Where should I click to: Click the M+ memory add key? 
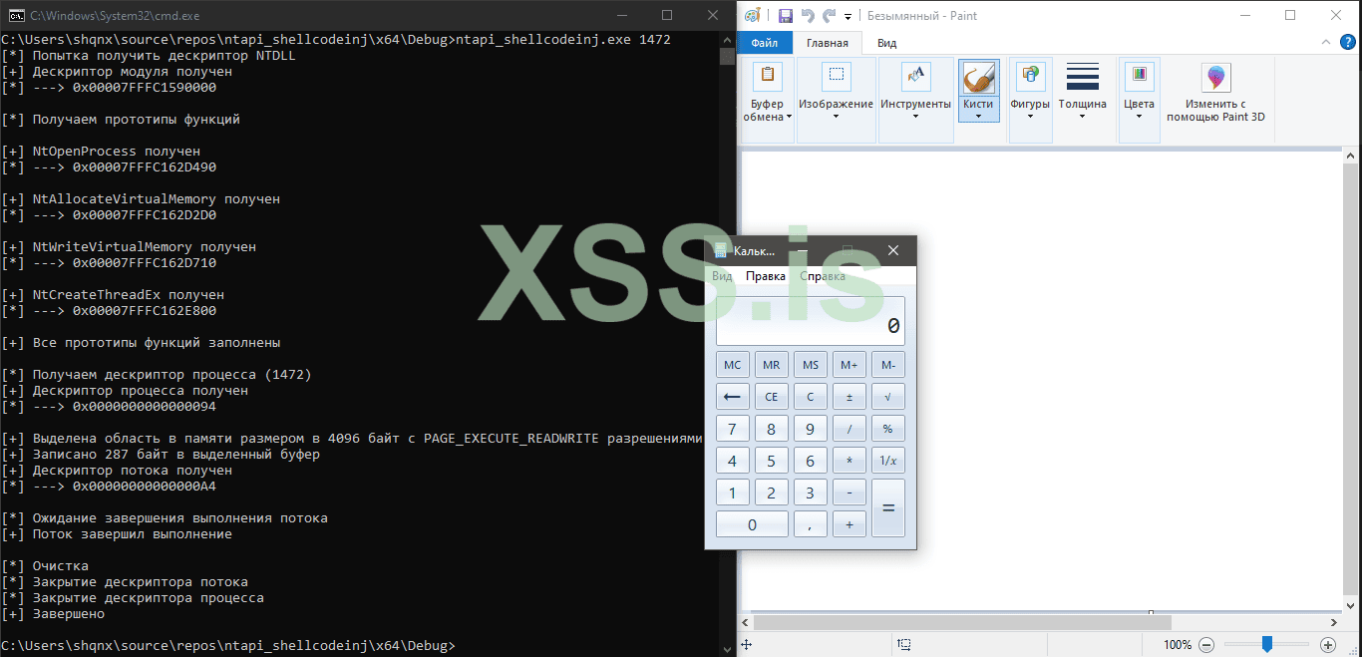(x=850, y=365)
